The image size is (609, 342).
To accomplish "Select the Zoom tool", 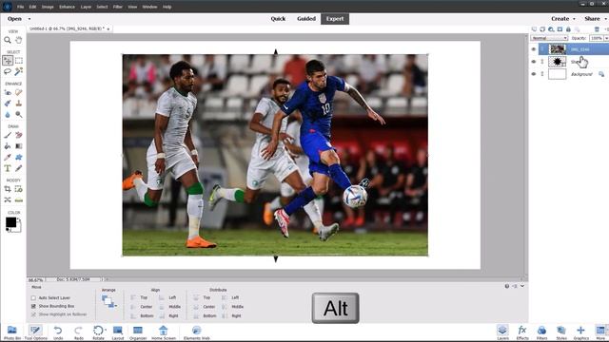I will (x=8, y=40).
